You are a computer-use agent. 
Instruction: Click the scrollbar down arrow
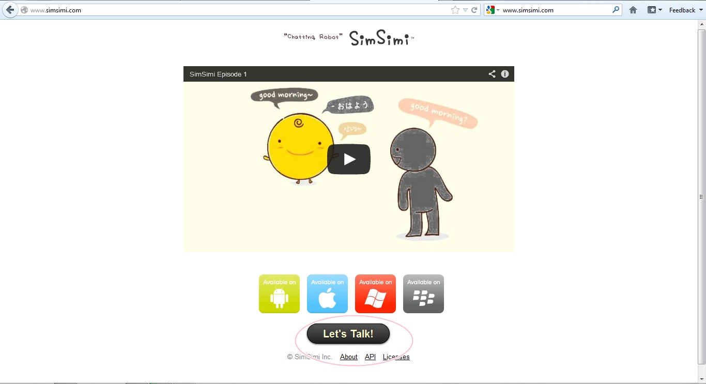[701, 379]
